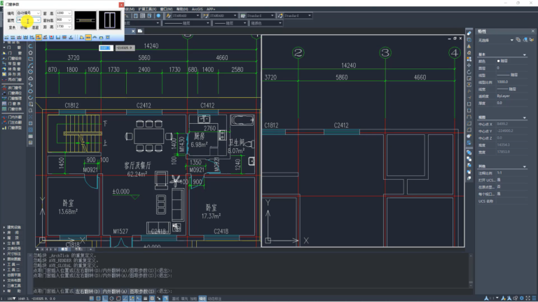Click the door icon in door-window dialog toolbar
Image resolution: width=538 pixels, height=302 pixels.
pos(81,37)
